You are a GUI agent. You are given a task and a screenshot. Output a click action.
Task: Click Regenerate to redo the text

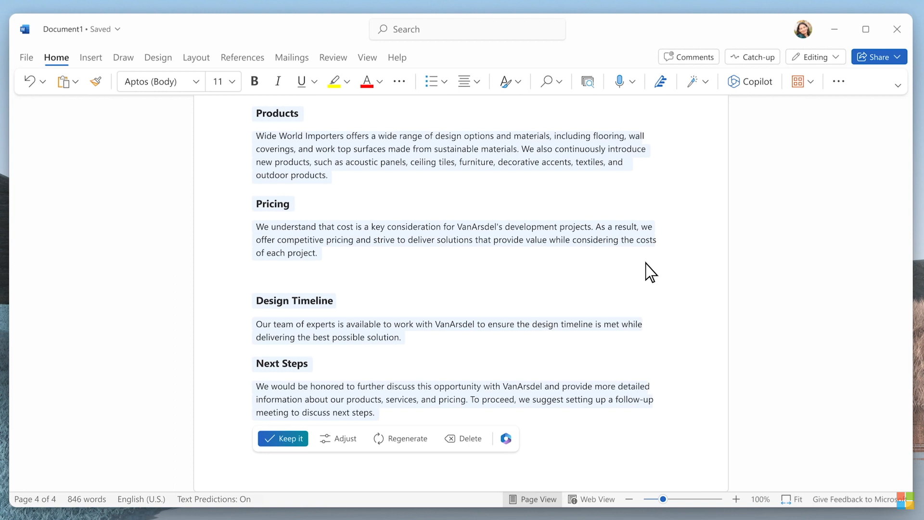(x=400, y=438)
